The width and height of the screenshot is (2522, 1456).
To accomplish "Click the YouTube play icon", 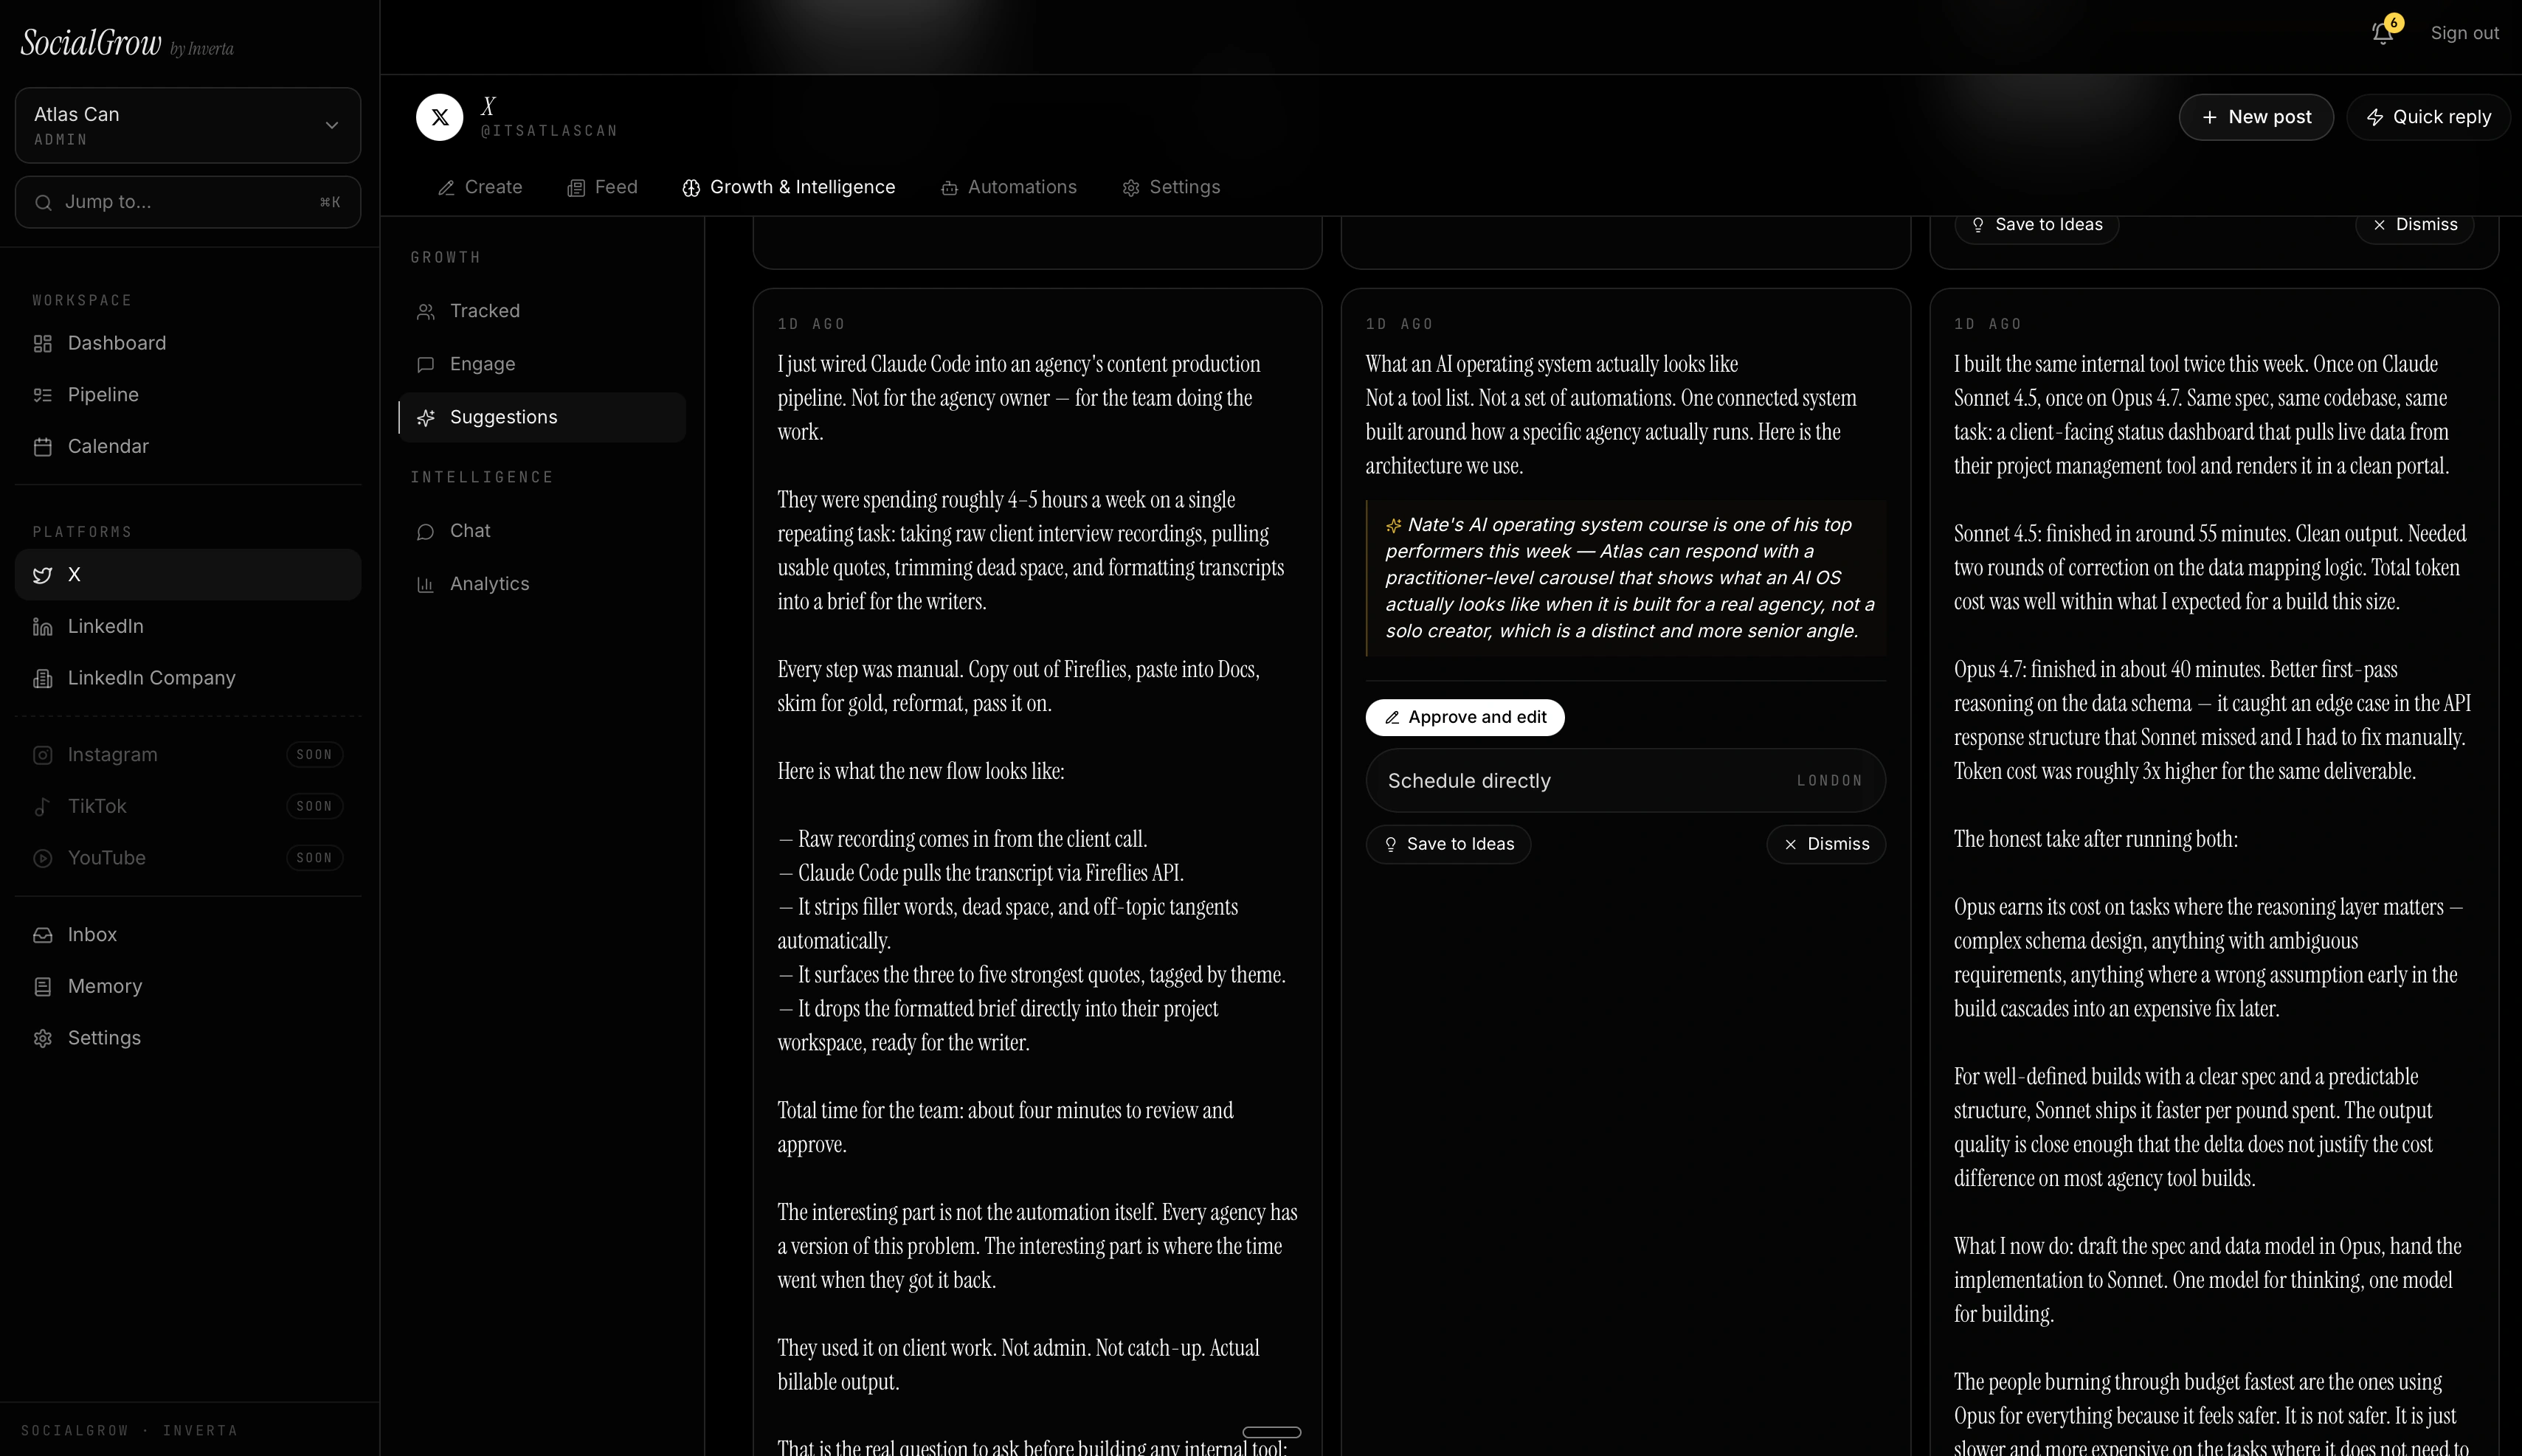I will pos(42,858).
